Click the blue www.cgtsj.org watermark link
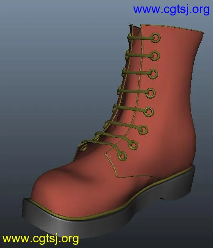The image size is (213, 248). 171,10
